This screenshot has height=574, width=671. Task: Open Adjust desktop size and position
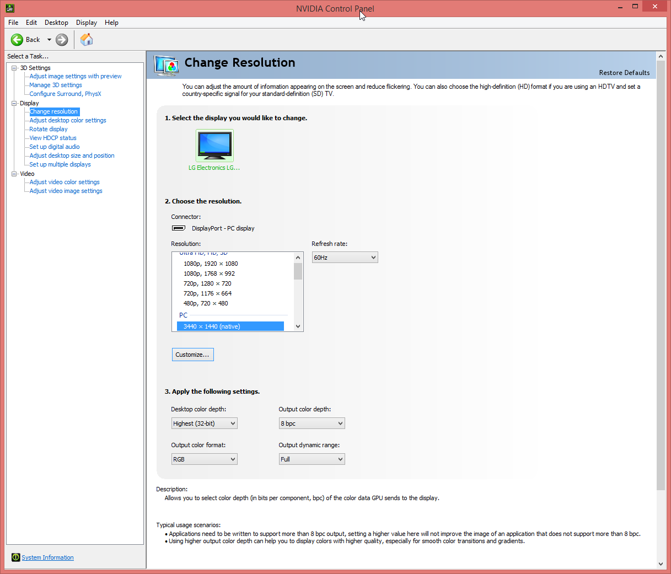click(x=72, y=155)
